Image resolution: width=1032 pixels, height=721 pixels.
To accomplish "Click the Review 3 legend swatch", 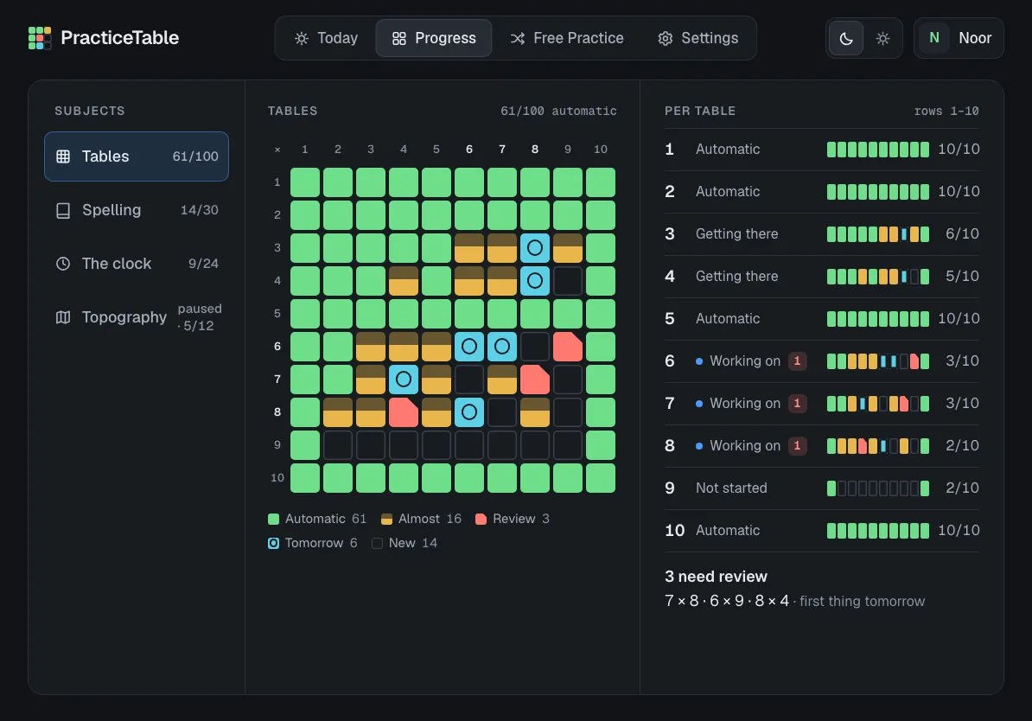I will point(481,519).
